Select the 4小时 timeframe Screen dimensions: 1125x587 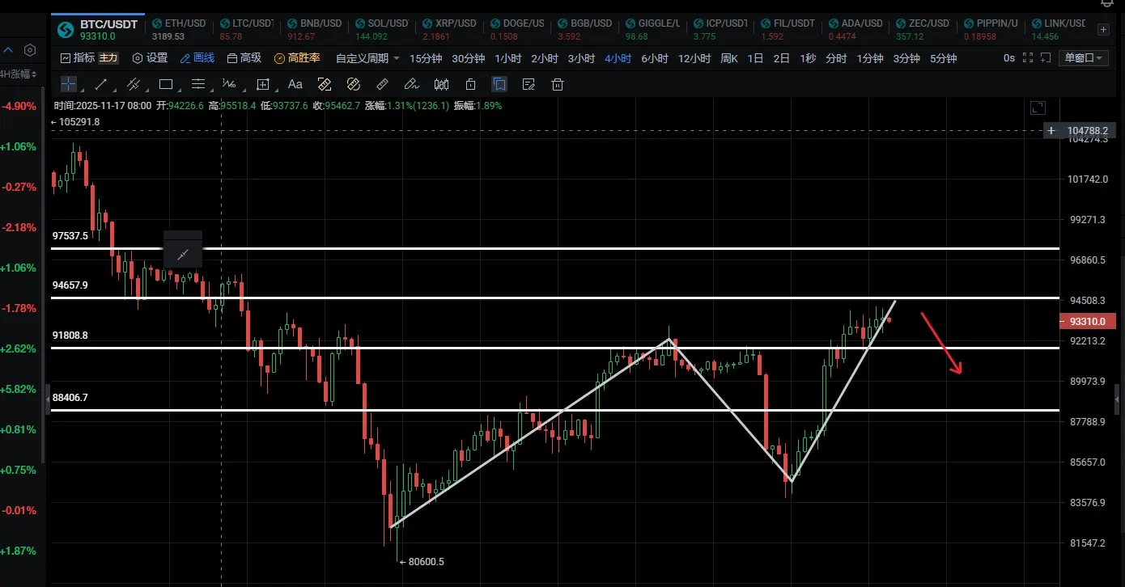618,58
